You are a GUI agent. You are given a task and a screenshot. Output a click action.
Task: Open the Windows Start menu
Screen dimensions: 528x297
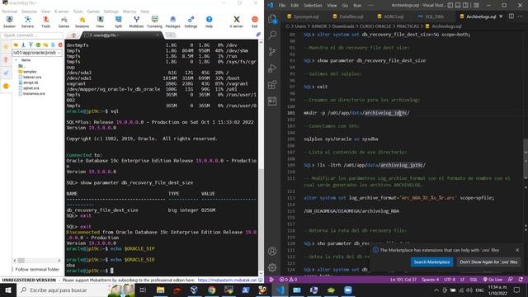7,290
